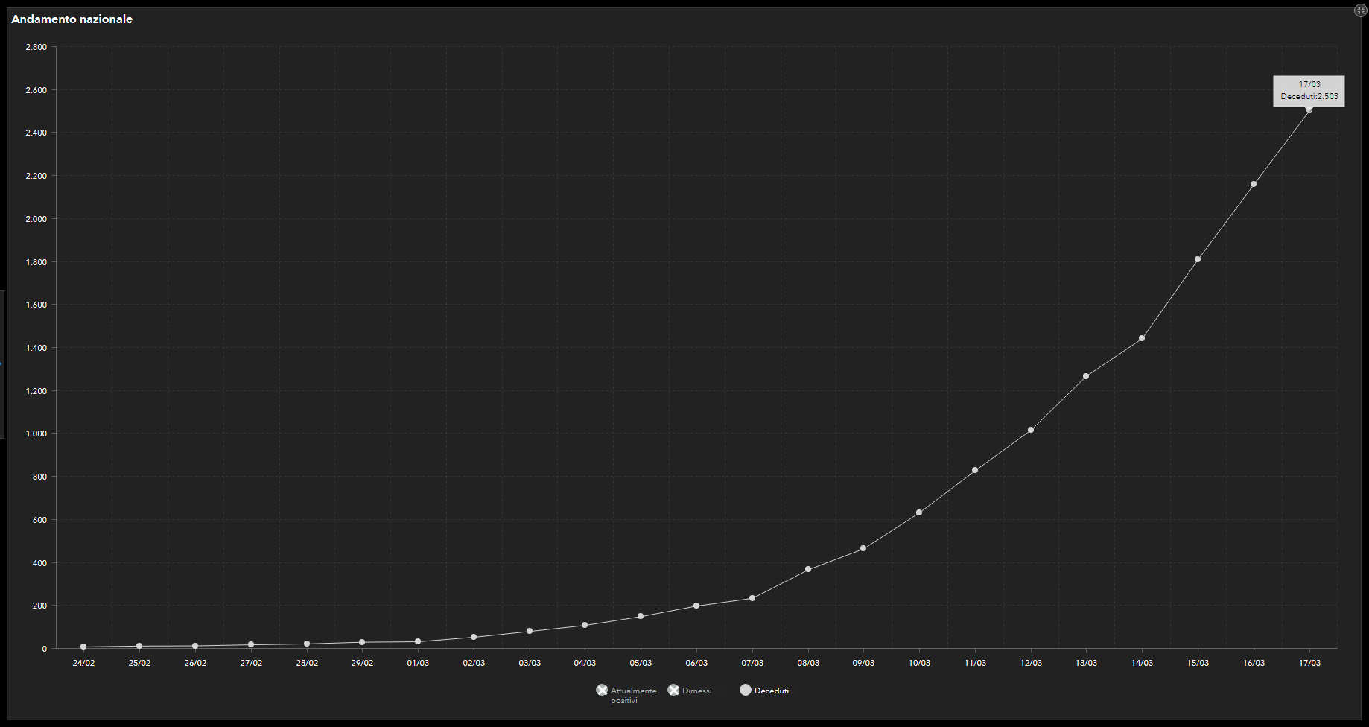The height and width of the screenshot is (727, 1369).
Task: Select the data point for 24/02
Action: tap(83, 647)
